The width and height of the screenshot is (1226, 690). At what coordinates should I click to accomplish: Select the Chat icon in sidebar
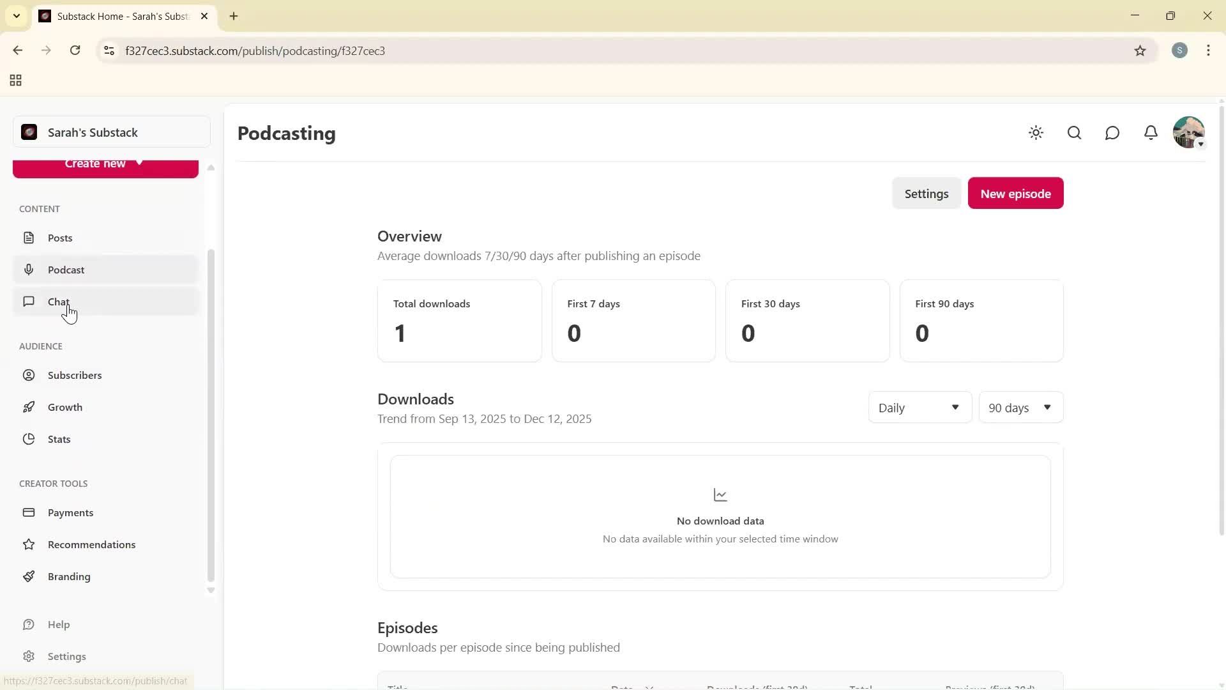(29, 302)
